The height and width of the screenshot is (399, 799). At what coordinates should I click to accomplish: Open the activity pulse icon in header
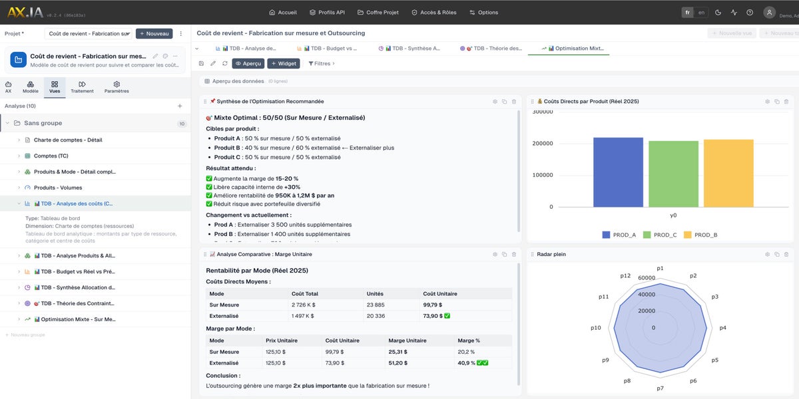coord(734,12)
